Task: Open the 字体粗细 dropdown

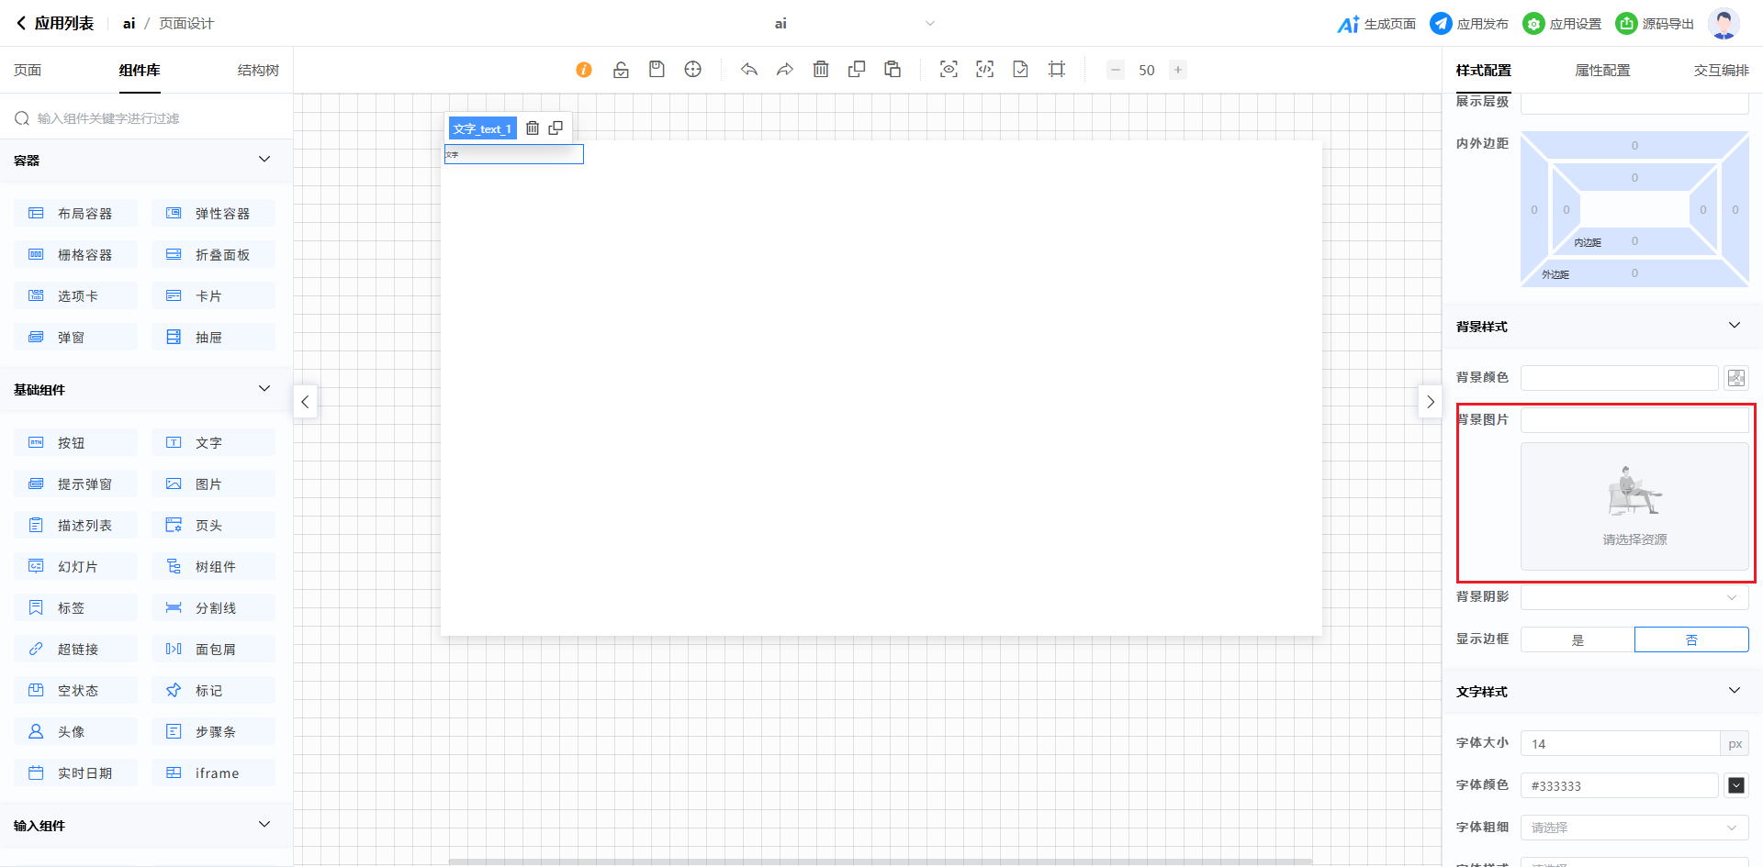Action: coord(1634,828)
